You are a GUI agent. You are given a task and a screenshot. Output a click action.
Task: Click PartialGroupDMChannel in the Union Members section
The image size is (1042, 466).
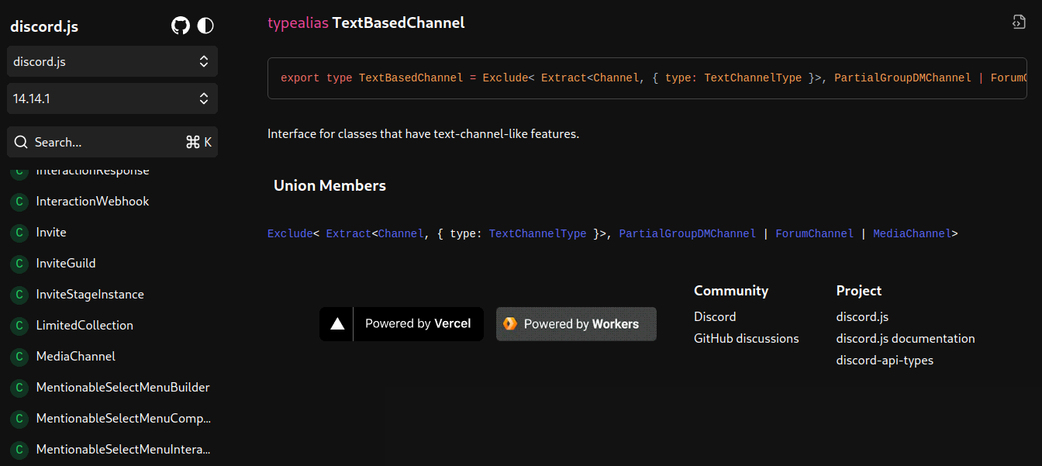point(687,233)
